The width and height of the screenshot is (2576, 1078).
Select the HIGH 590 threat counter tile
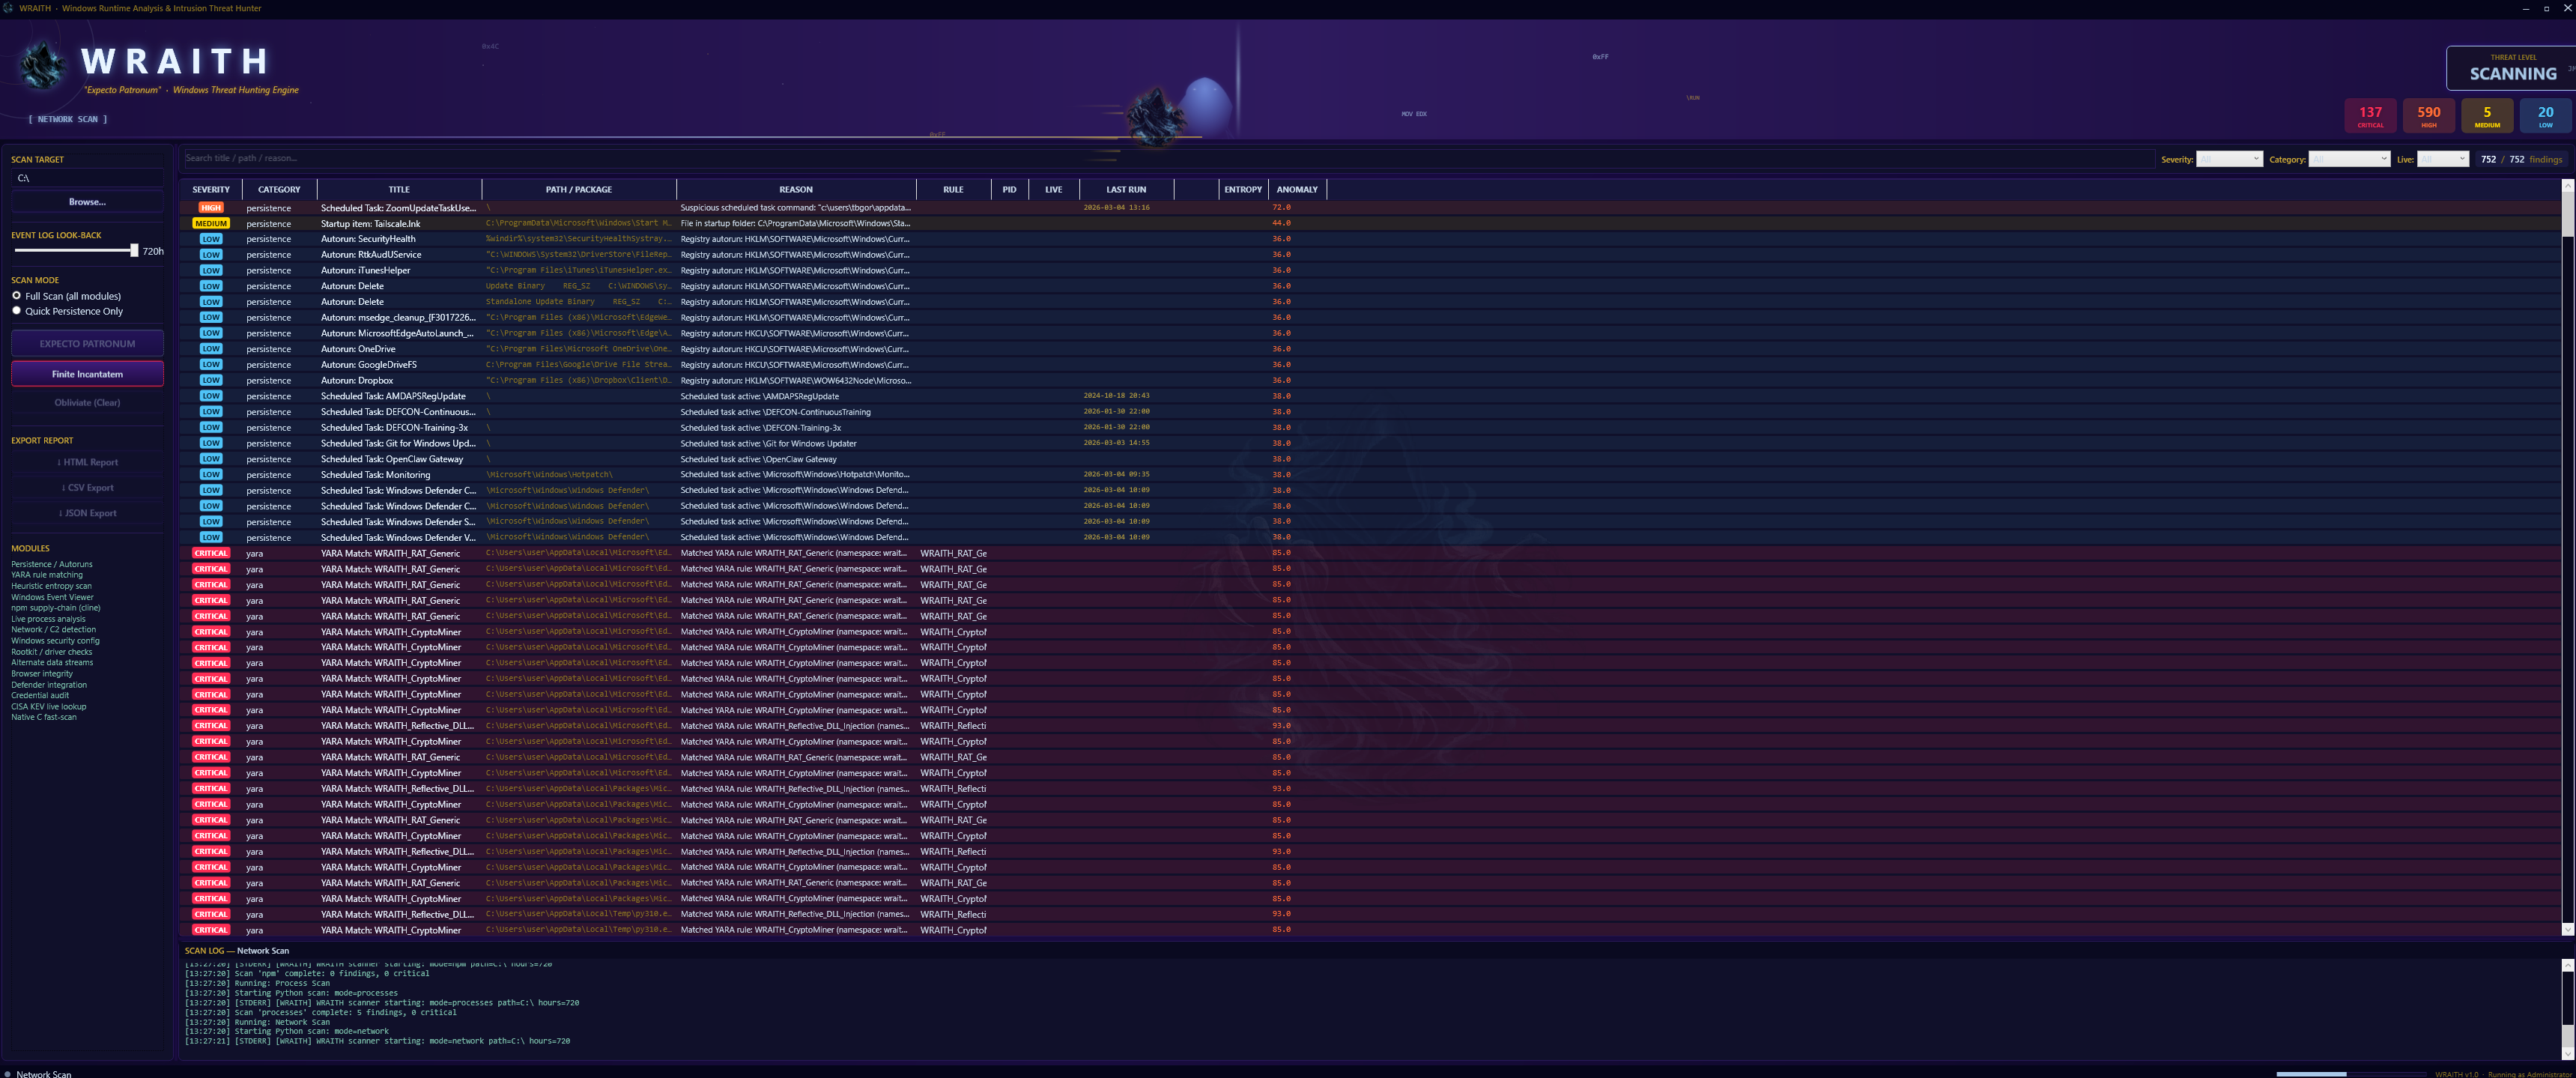pos(2428,114)
